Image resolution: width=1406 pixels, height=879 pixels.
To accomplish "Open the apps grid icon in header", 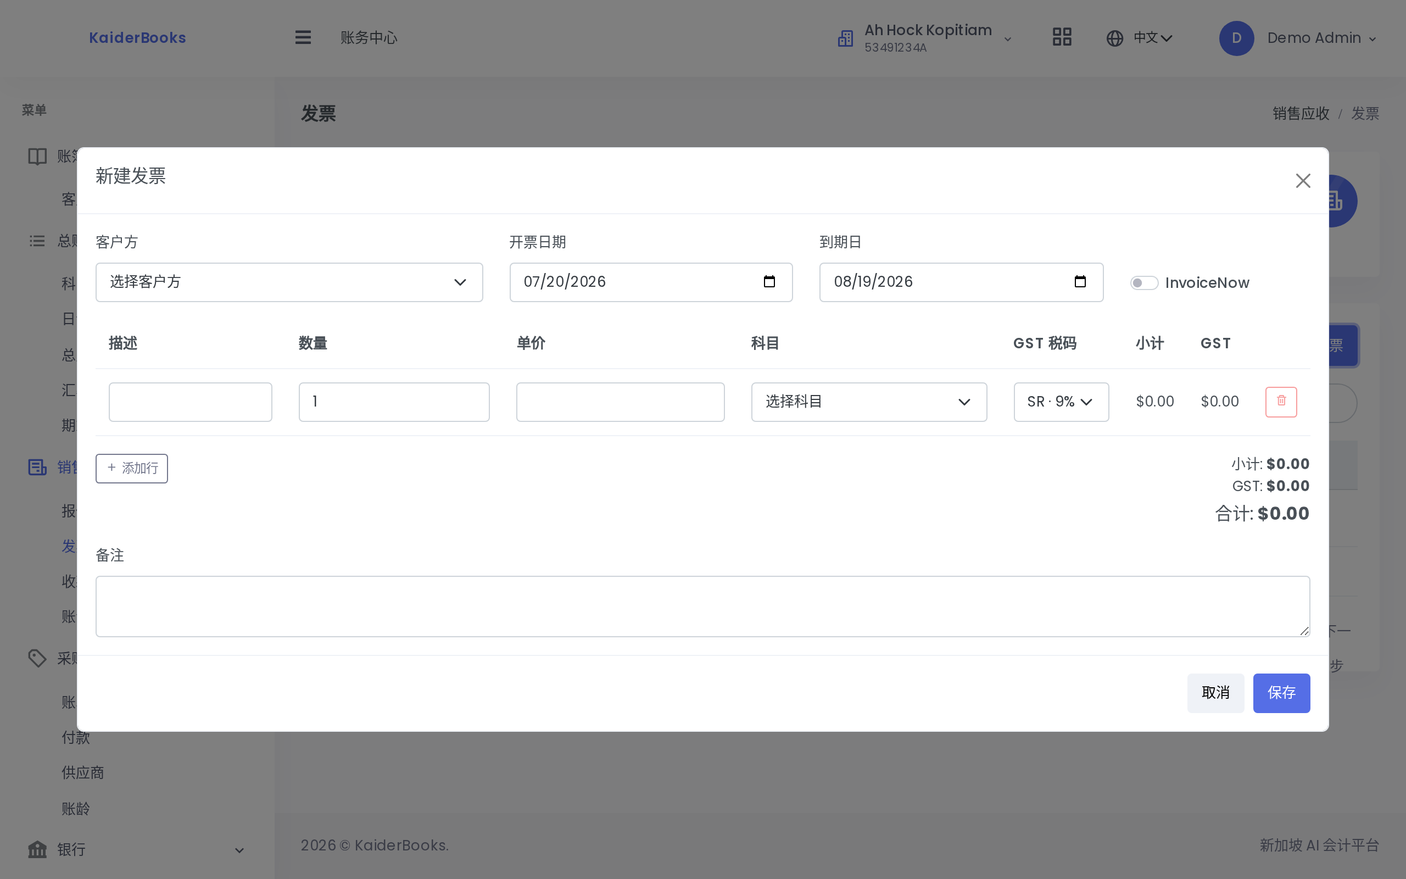I will (x=1062, y=38).
